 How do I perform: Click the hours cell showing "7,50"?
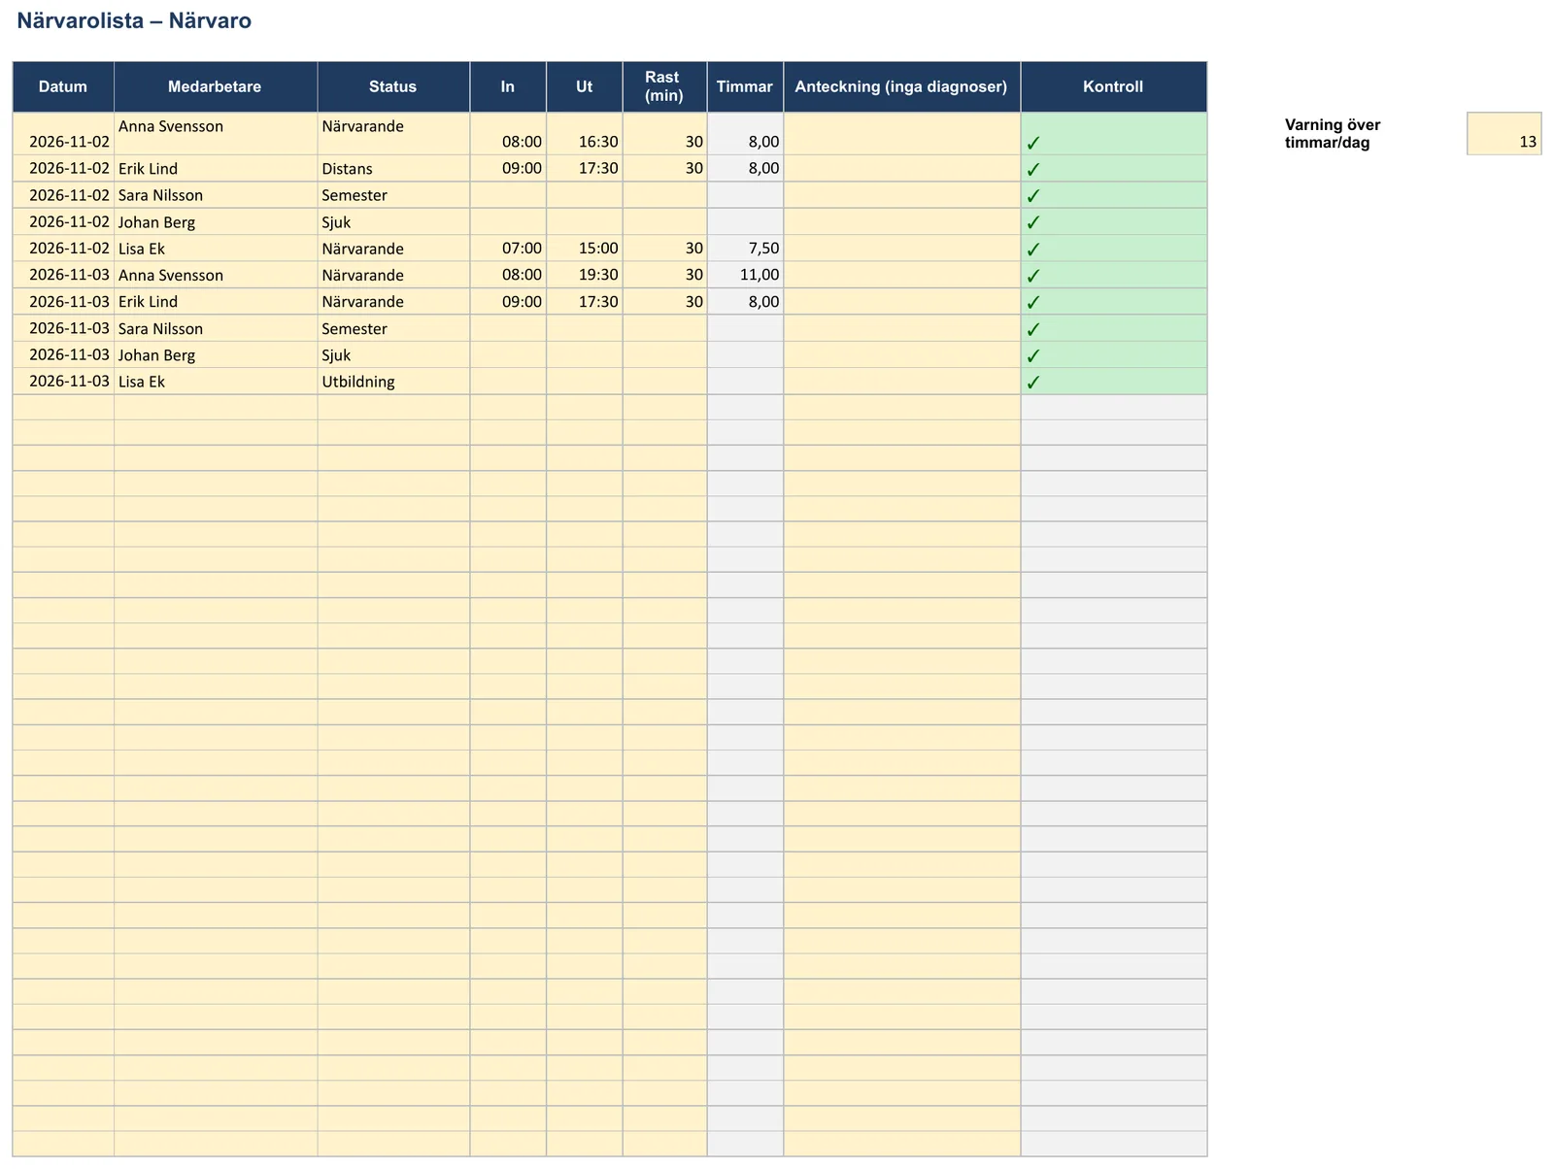(x=745, y=249)
